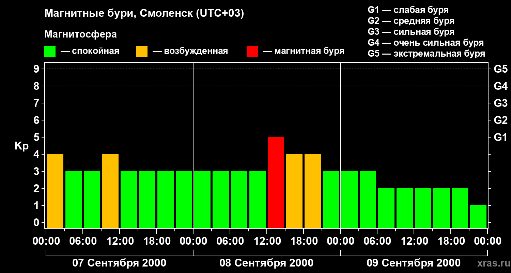Screen dimensions: 511x273
Task: Click the Kp axis value '9'
Action: pyautogui.click(x=37, y=69)
